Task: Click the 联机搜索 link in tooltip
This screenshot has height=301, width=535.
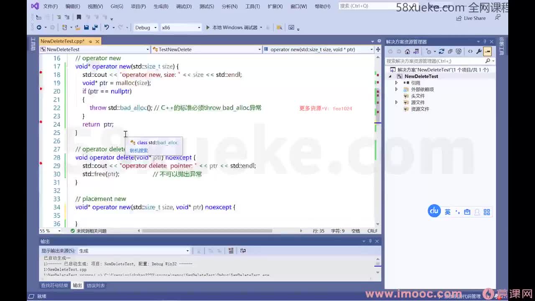Action: pos(139,150)
